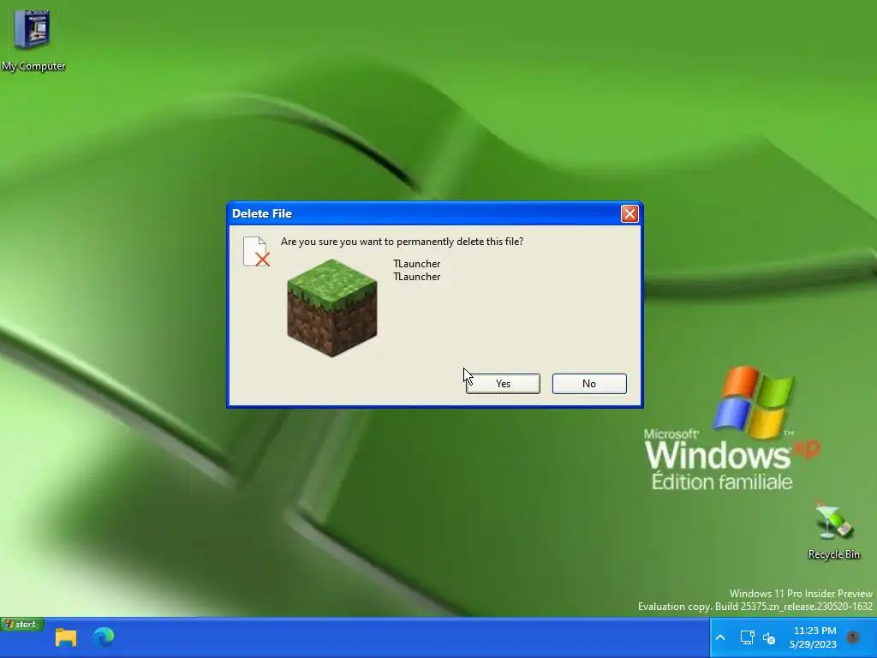877x658 pixels.
Task: Launch Microsoft Edge from the taskbar
Action: pyautogui.click(x=104, y=637)
